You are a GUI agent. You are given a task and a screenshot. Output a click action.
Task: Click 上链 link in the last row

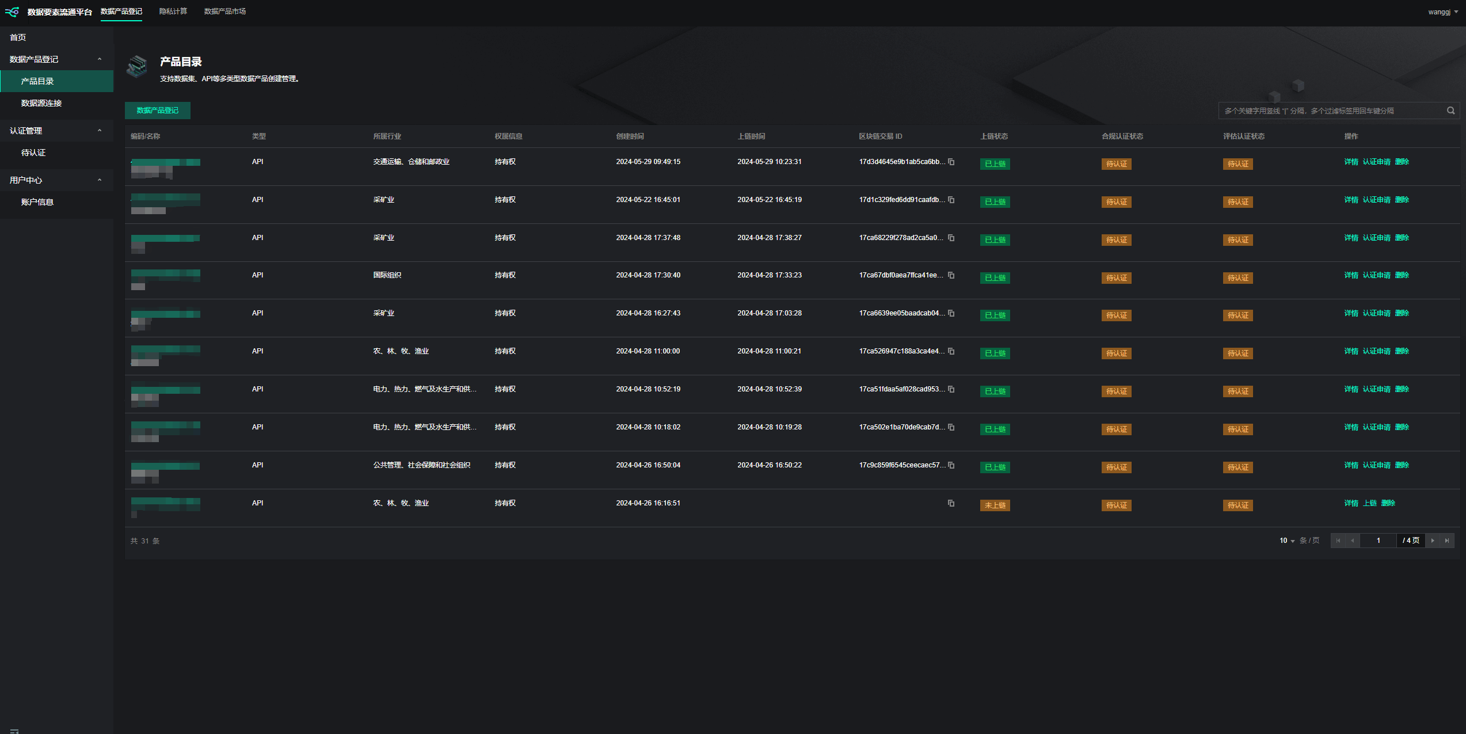[1369, 503]
